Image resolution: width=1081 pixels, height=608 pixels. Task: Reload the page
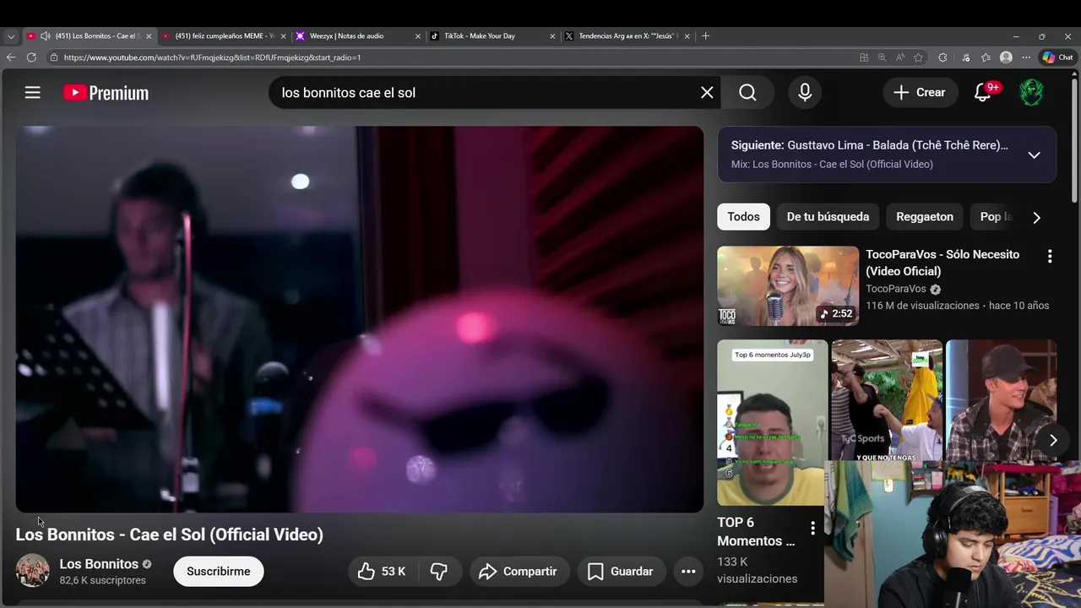click(31, 57)
